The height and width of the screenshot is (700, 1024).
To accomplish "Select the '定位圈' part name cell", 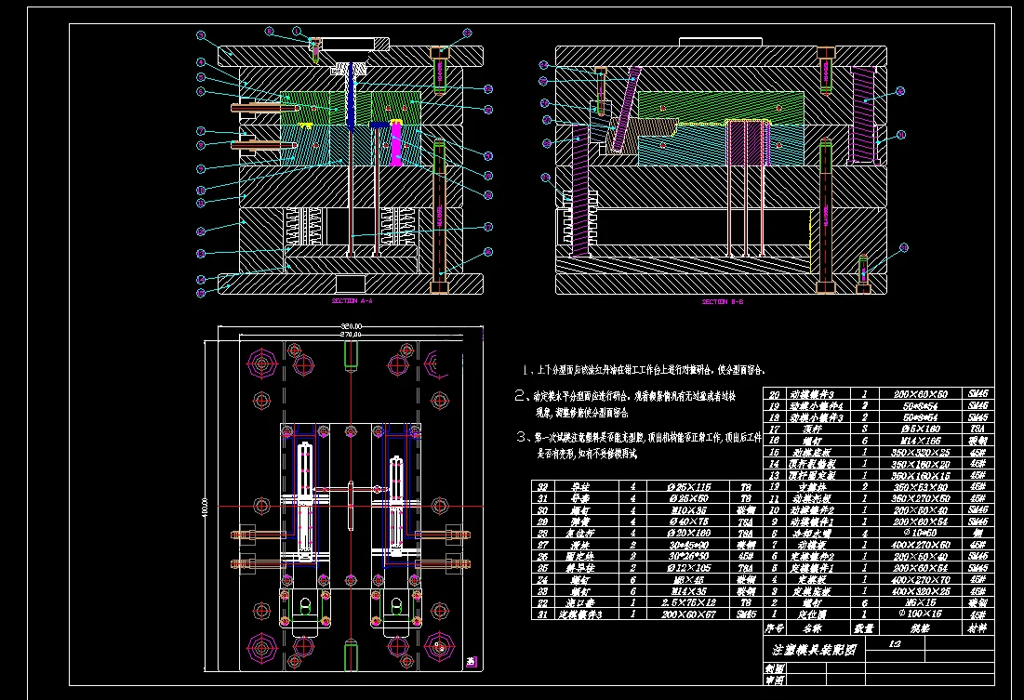I will point(812,614).
